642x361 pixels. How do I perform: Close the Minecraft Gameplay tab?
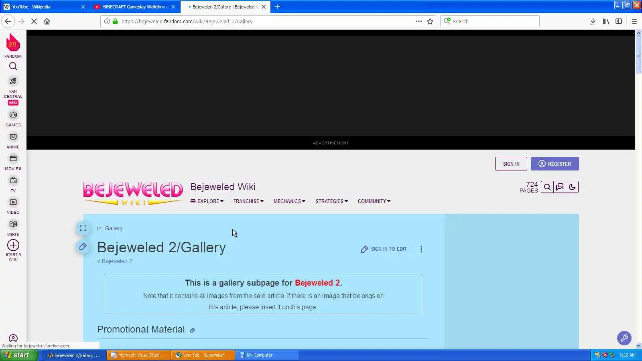(173, 7)
